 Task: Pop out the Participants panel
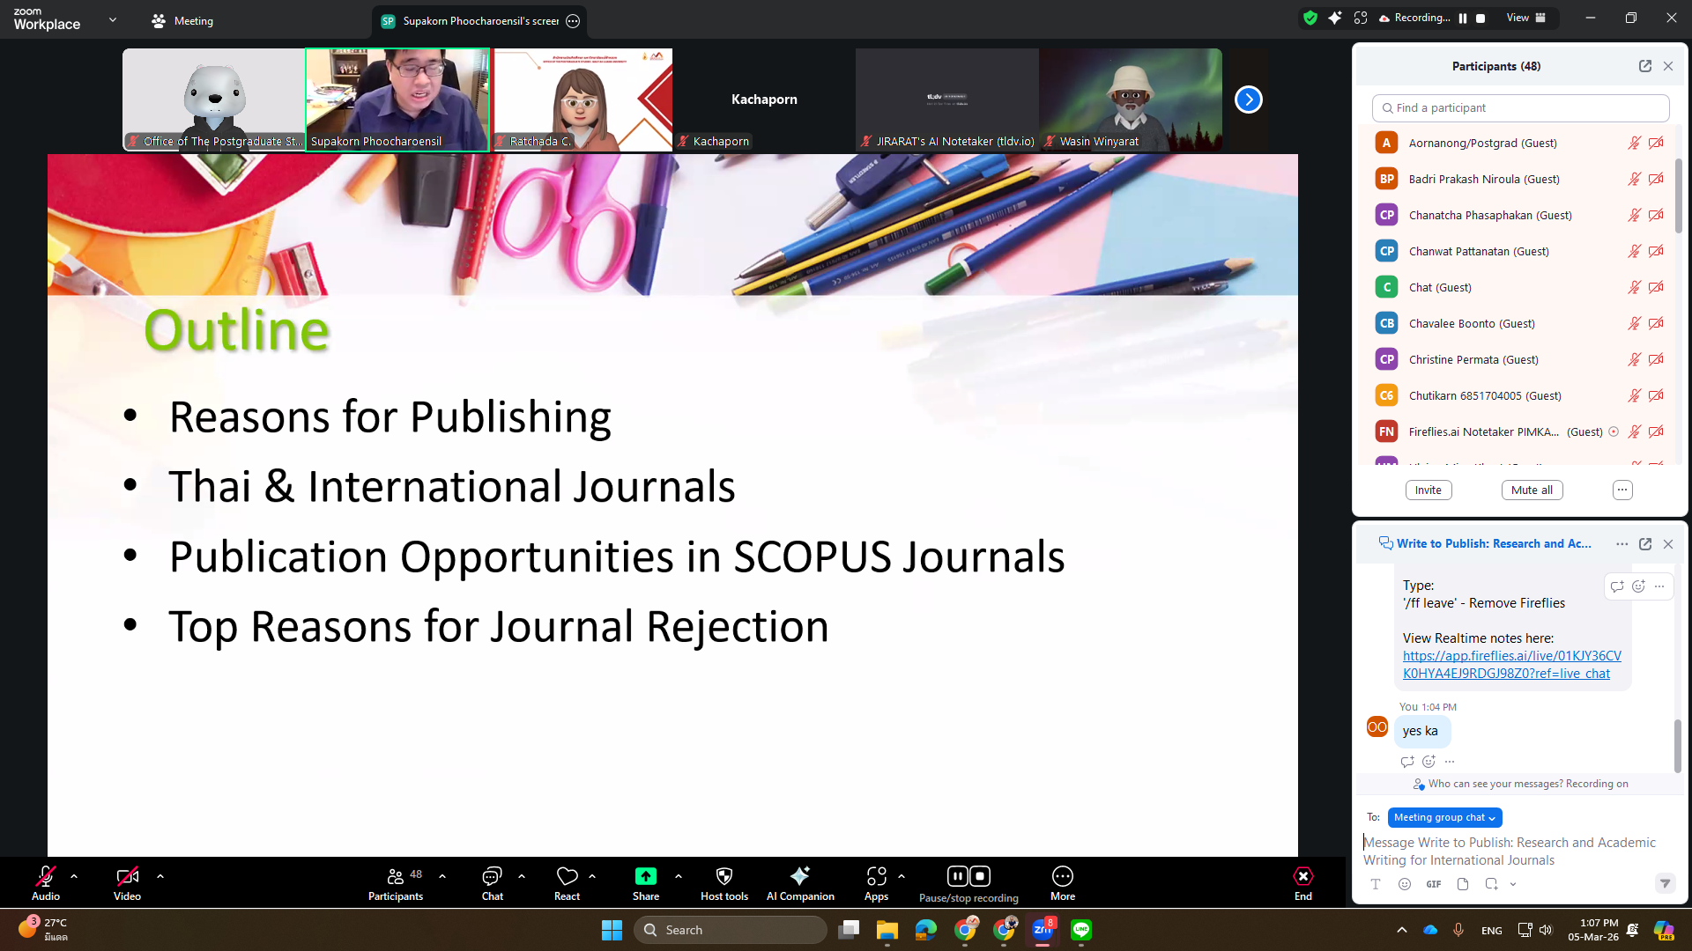(1644, 66)
